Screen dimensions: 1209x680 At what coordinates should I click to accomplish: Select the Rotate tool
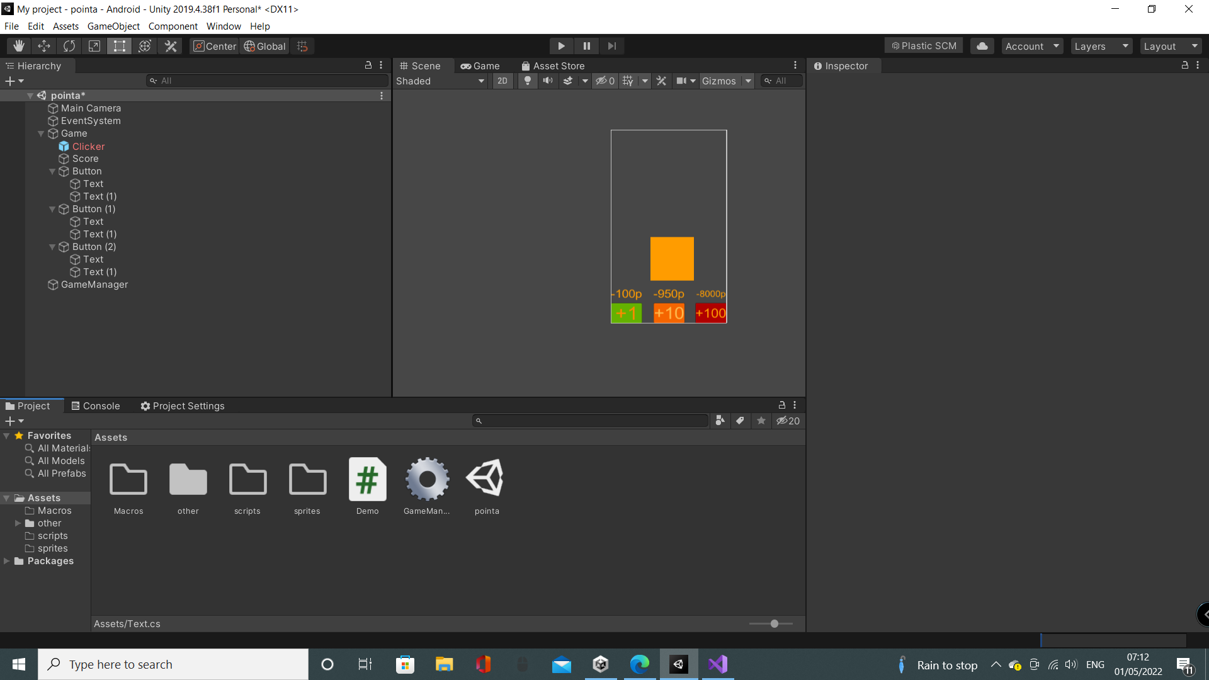tap(69, 45)
